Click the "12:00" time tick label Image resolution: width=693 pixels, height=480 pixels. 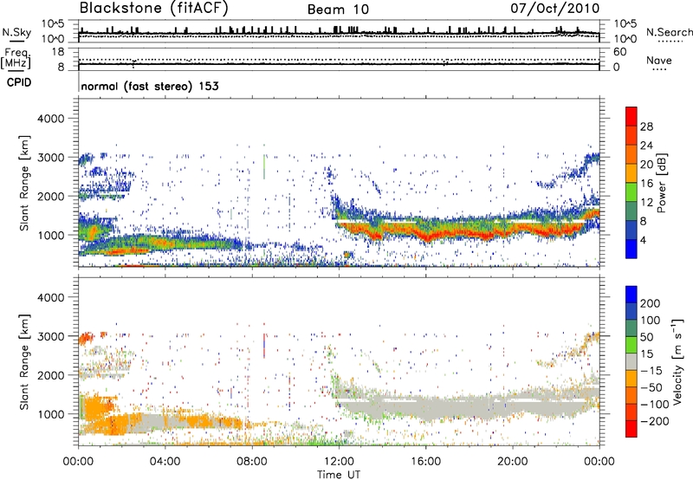pos(339,462)
